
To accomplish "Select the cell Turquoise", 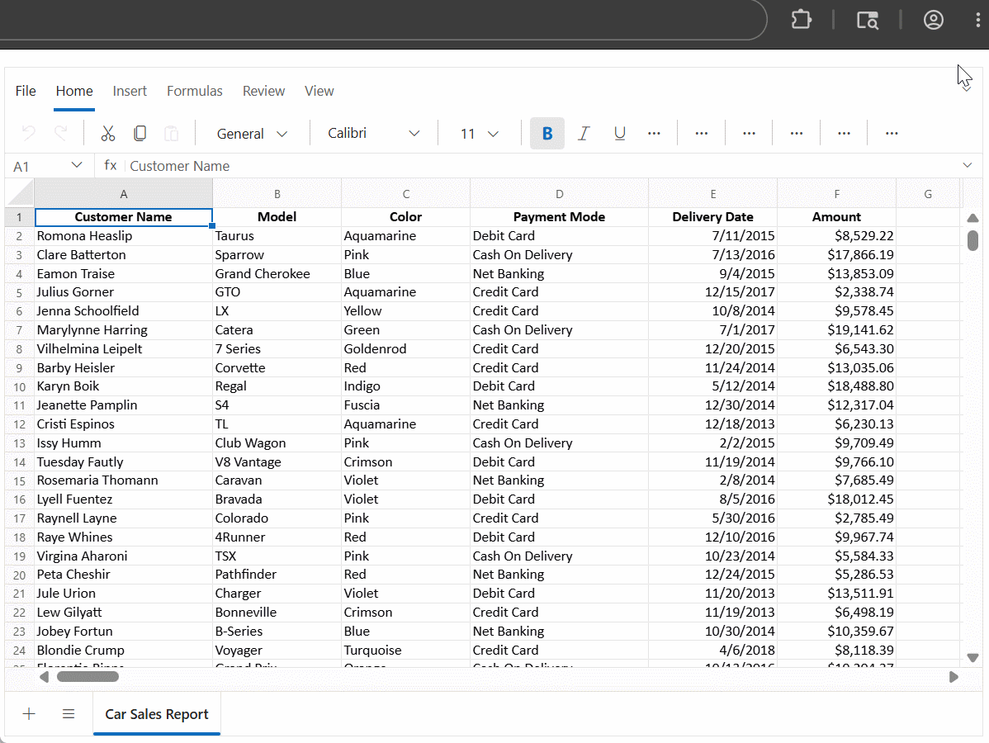I will tap(405, 651).
